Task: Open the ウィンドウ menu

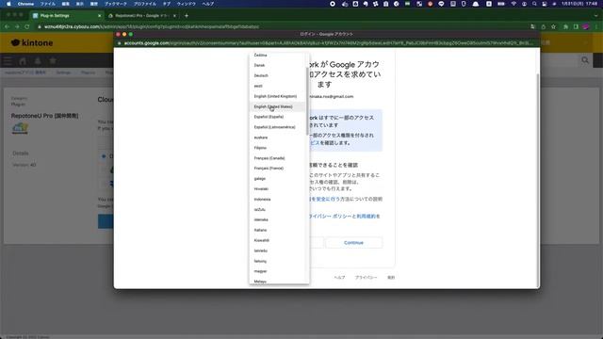Action: tap(187, 4)
